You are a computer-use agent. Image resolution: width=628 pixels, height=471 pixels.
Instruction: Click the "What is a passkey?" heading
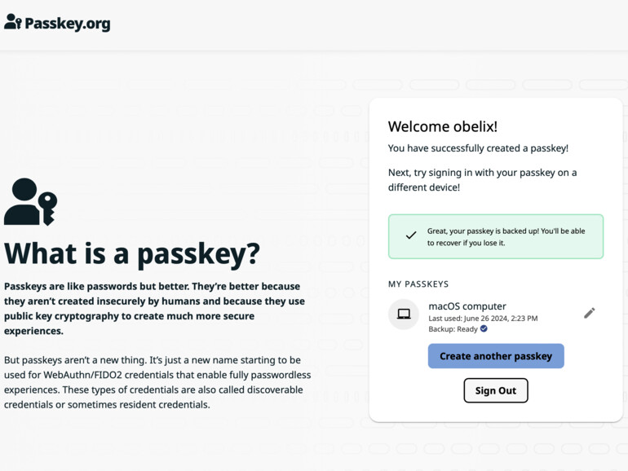(132, 253)
